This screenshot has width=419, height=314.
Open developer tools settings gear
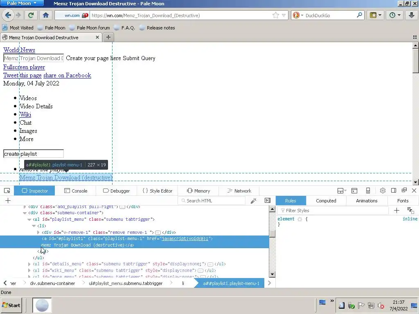coord(383,191)
